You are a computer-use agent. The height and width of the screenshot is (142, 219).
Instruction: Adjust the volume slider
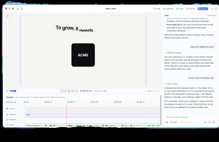click(13, 91)
